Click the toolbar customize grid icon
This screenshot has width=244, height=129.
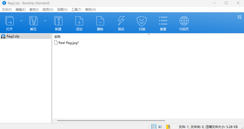[240, 17]
